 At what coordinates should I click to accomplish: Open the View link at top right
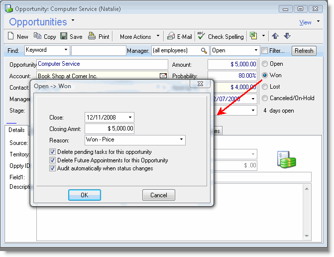(x=305, y=22)
